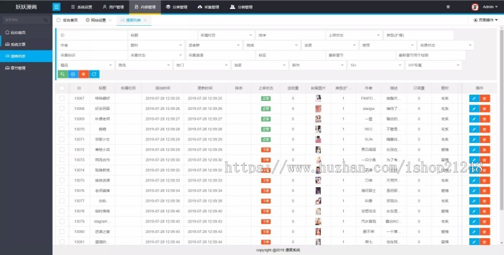
Task: Edit row ID 13067
Action: (x=474, y=98)
